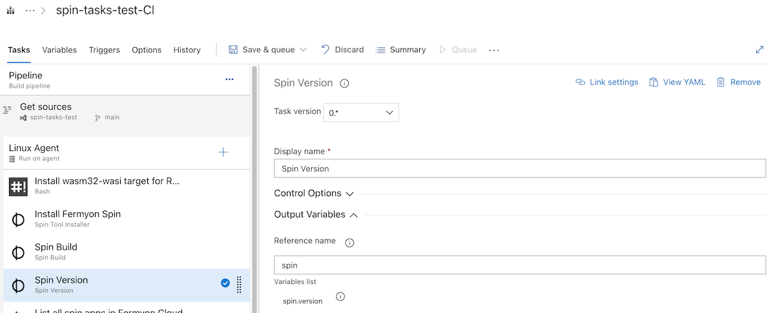Click drag handle on Spin Version task

coord(239,285)
